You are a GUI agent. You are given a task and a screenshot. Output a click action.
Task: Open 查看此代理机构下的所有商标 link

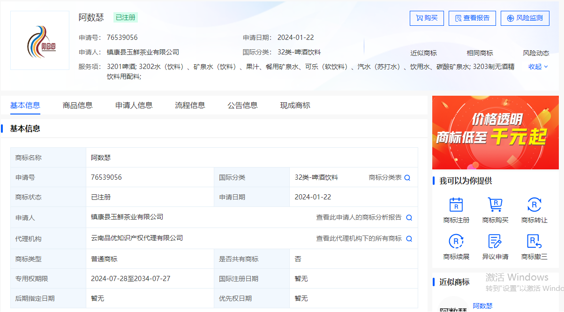[x=359, y=238]
